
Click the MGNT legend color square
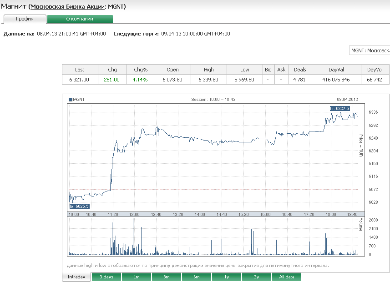point(70,99)
